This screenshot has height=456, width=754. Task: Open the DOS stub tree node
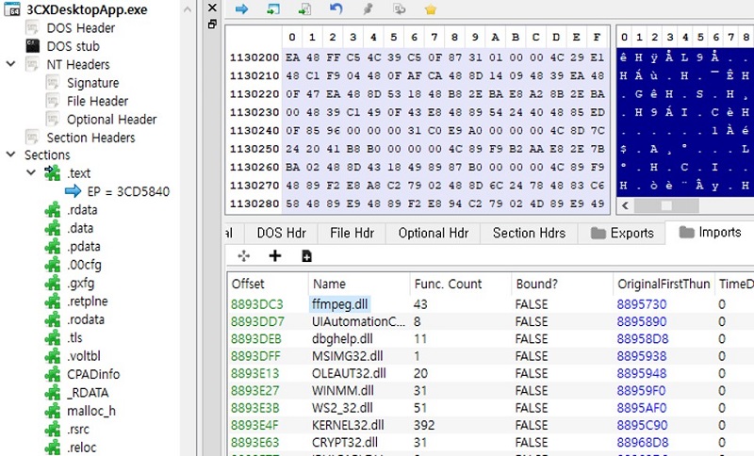(x=74, y=46)
